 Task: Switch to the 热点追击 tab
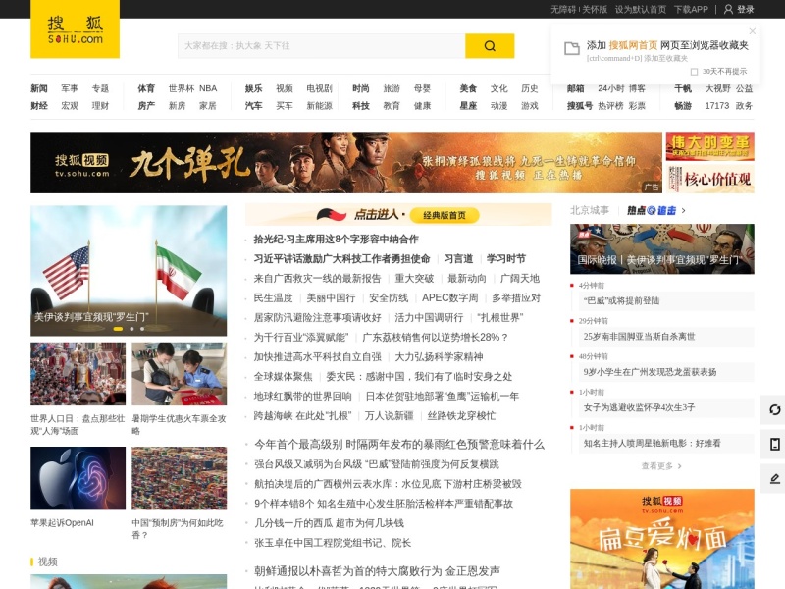(x=652, y=210)
